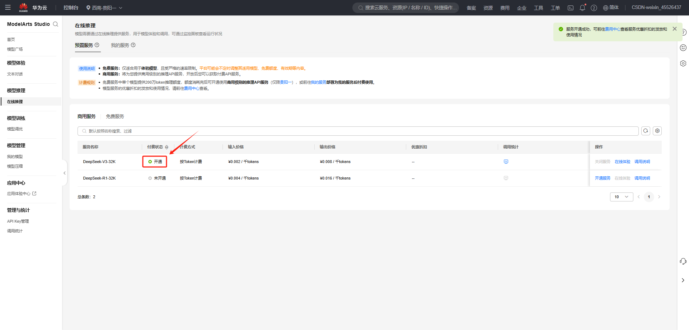The image size is (689, 330).
Task: Open the page size 10 dropdown
Action: click(x=622, y=197)
